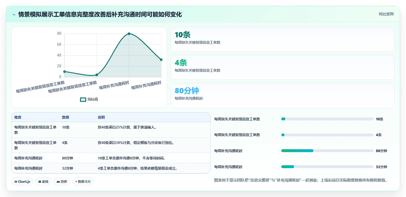Image resolution: width=406 pixels, height=197 pixels.
Task: Click the y-axis tick label 40
Action: (59, 55)
